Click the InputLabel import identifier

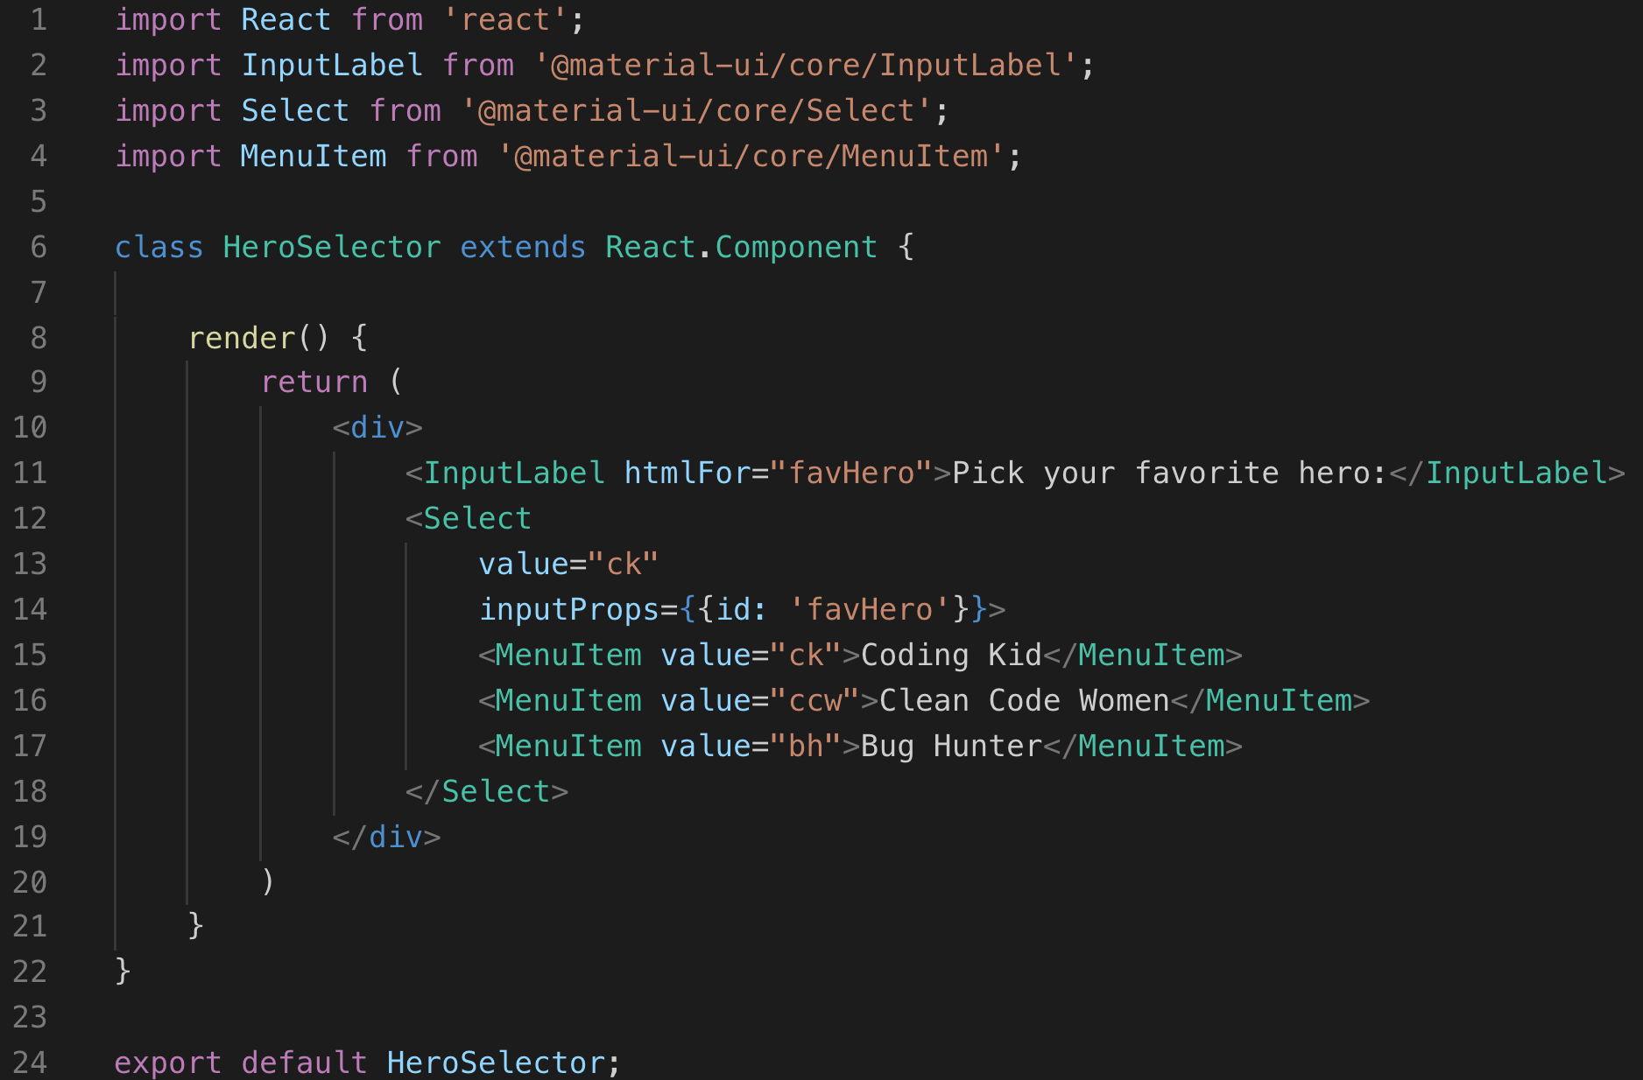(x=332, y=65)
